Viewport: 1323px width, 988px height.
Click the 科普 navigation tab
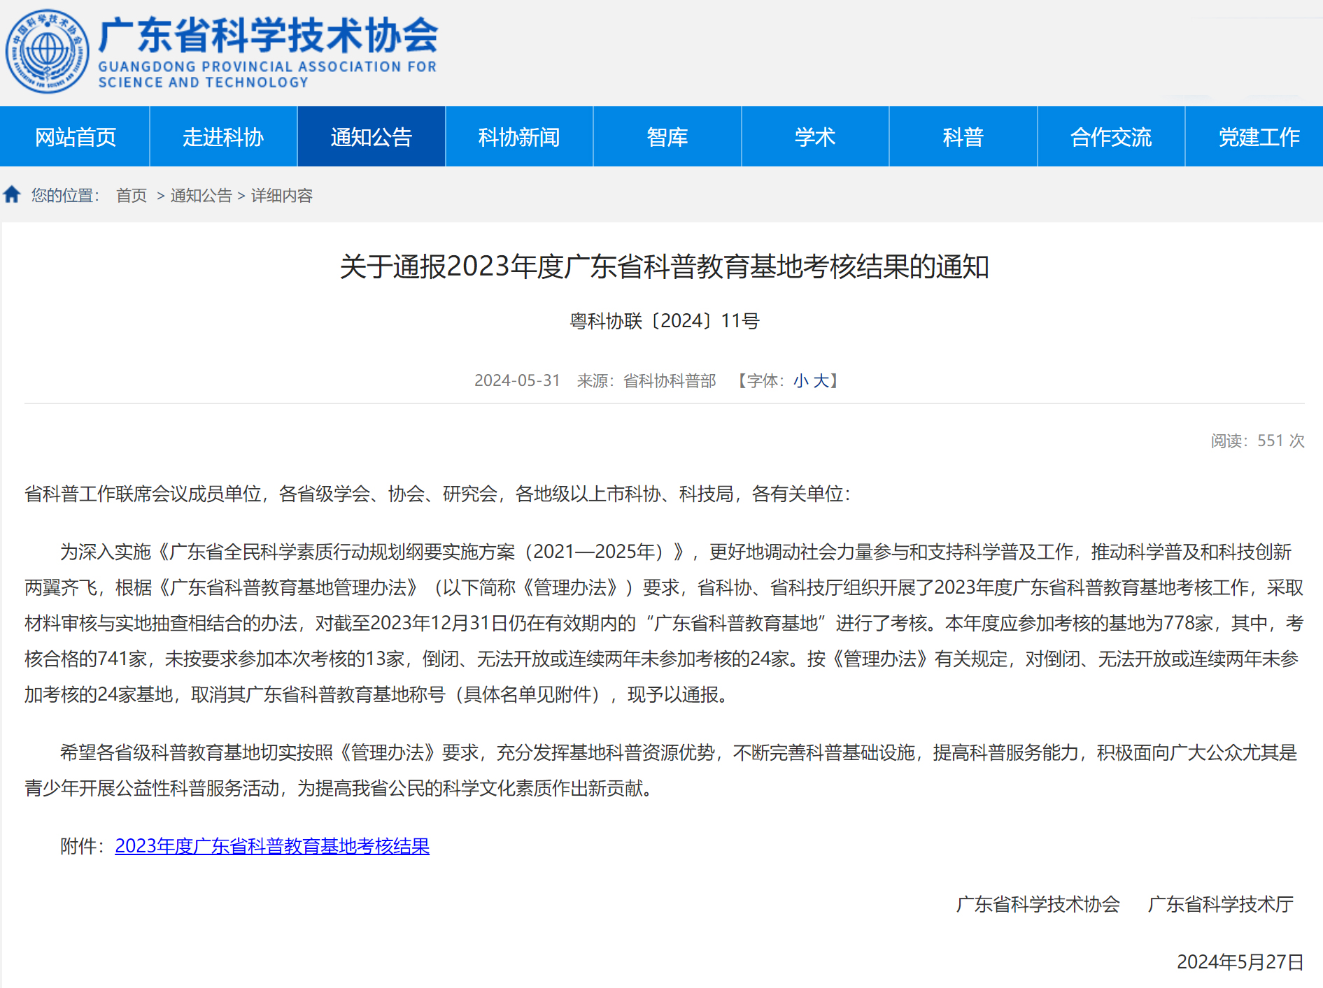pyautogui.click(x=963, y=137)
